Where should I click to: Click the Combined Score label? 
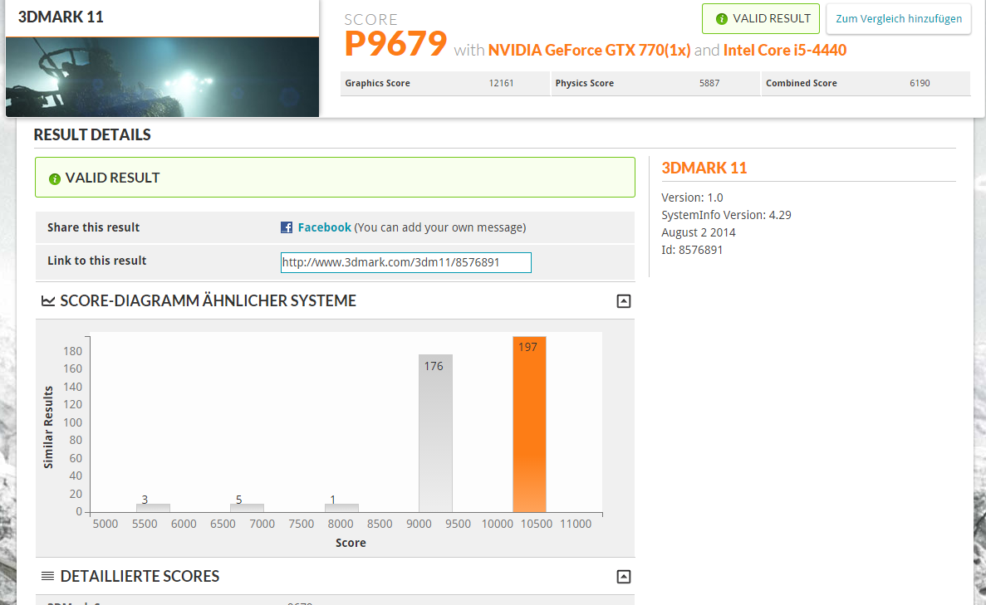click(x=801, y=83)
